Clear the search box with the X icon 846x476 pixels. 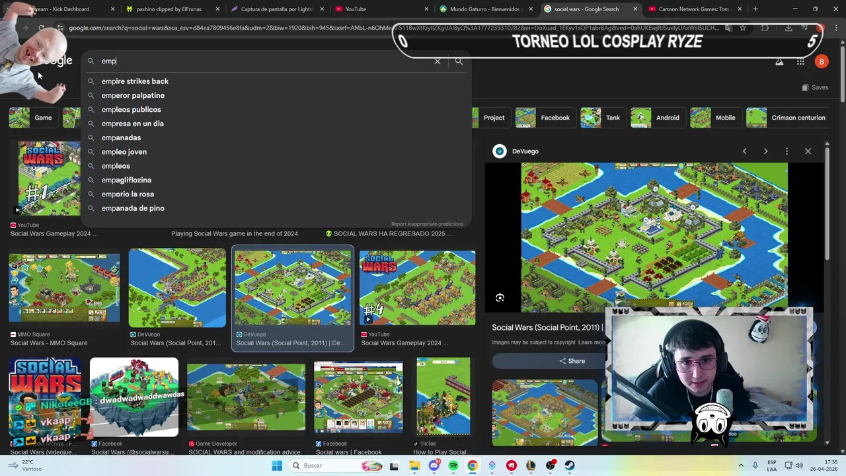(x=438, y=61)
